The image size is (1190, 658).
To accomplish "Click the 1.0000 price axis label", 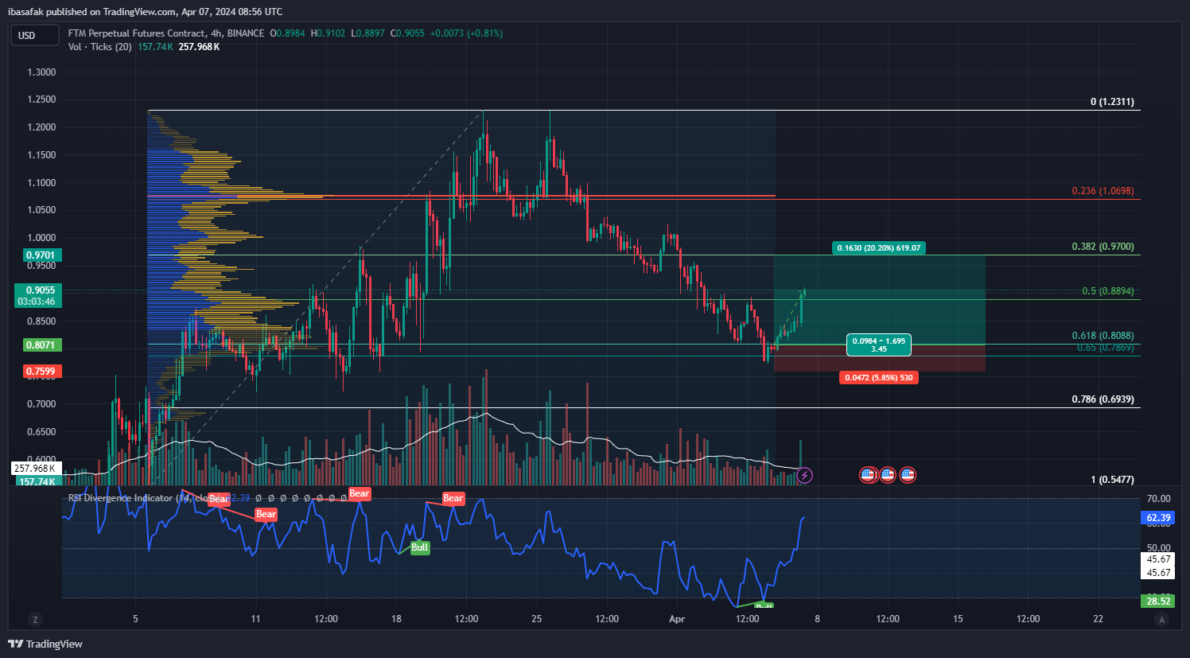I will pos(41,238).
